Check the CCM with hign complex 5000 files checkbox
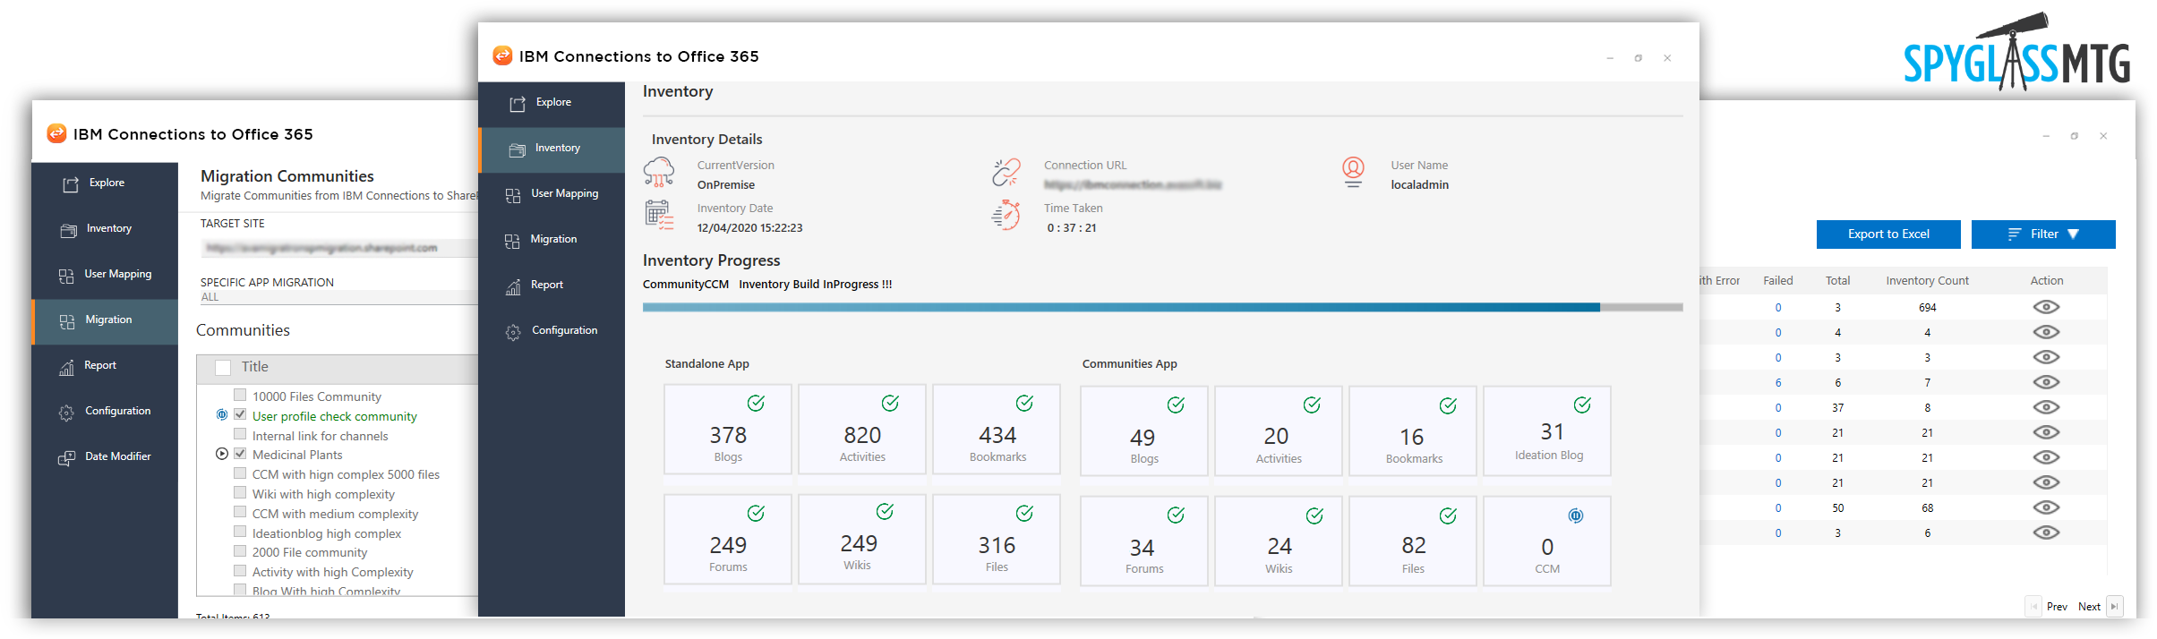 click(240, 473)
